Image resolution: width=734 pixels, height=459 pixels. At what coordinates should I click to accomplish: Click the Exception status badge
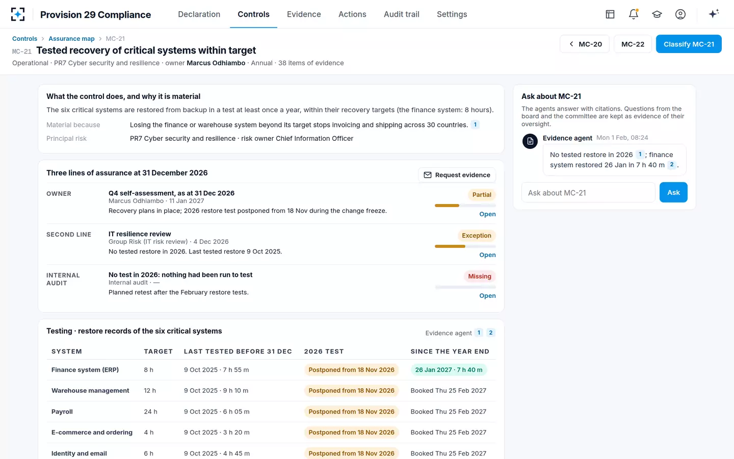tap(477, 236)
